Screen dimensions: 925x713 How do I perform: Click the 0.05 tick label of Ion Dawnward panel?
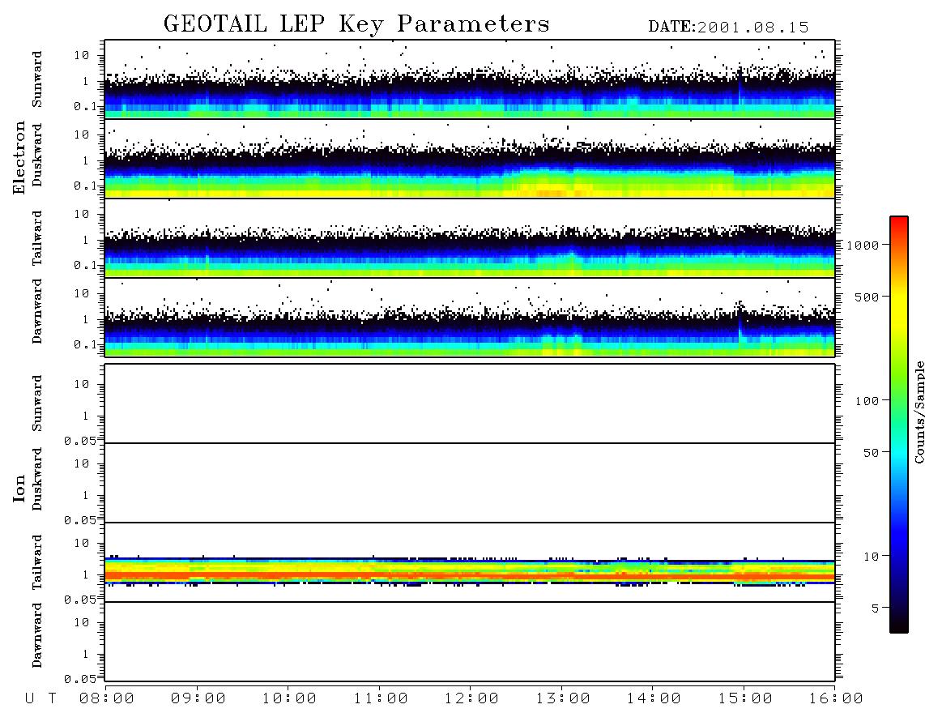point(79,679)
